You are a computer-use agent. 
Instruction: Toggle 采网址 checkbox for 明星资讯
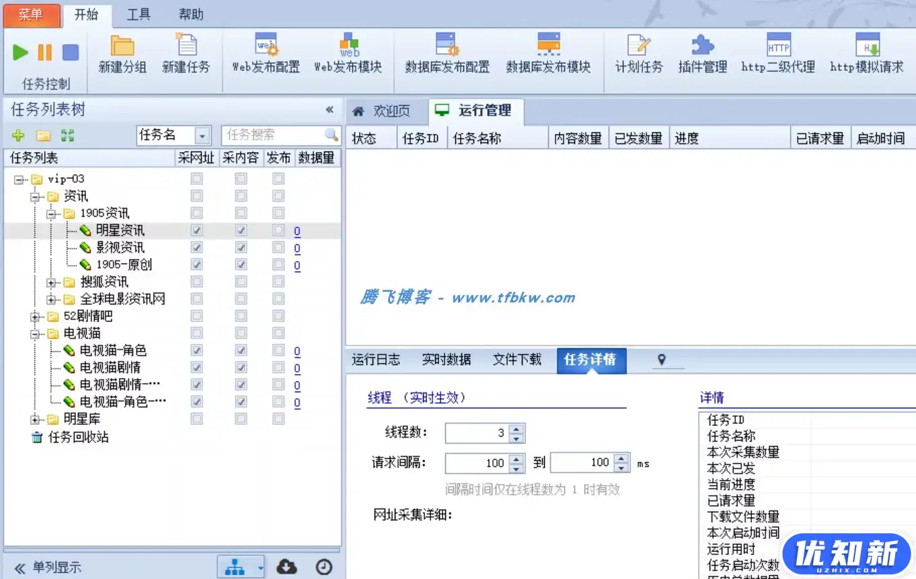(x=196, y=231)
